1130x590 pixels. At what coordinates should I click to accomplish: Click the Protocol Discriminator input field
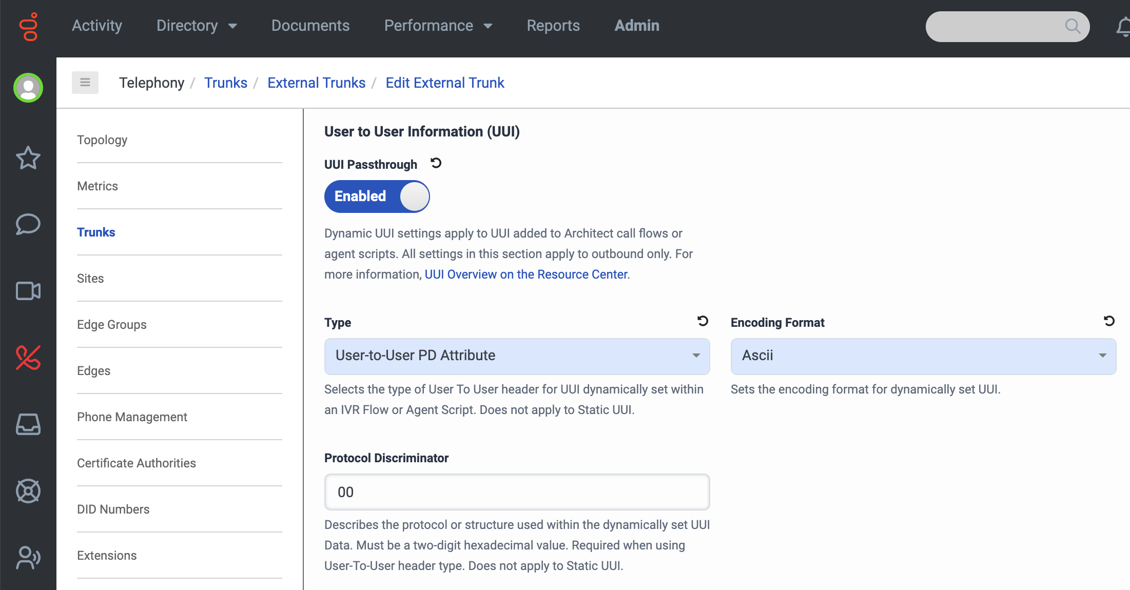click(x=517, y=492)
